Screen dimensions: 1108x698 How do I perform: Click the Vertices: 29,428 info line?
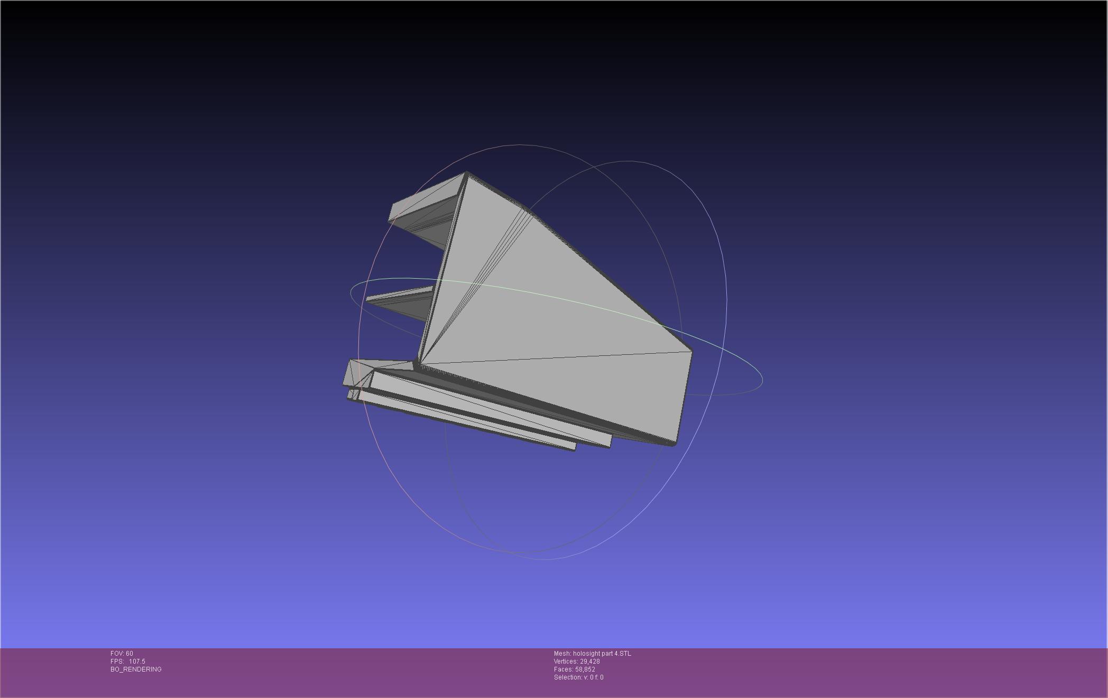pyautogui.click(x=576, y=662)
